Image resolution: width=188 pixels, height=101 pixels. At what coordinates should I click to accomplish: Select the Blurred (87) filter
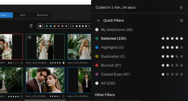[x=111, y=65]
